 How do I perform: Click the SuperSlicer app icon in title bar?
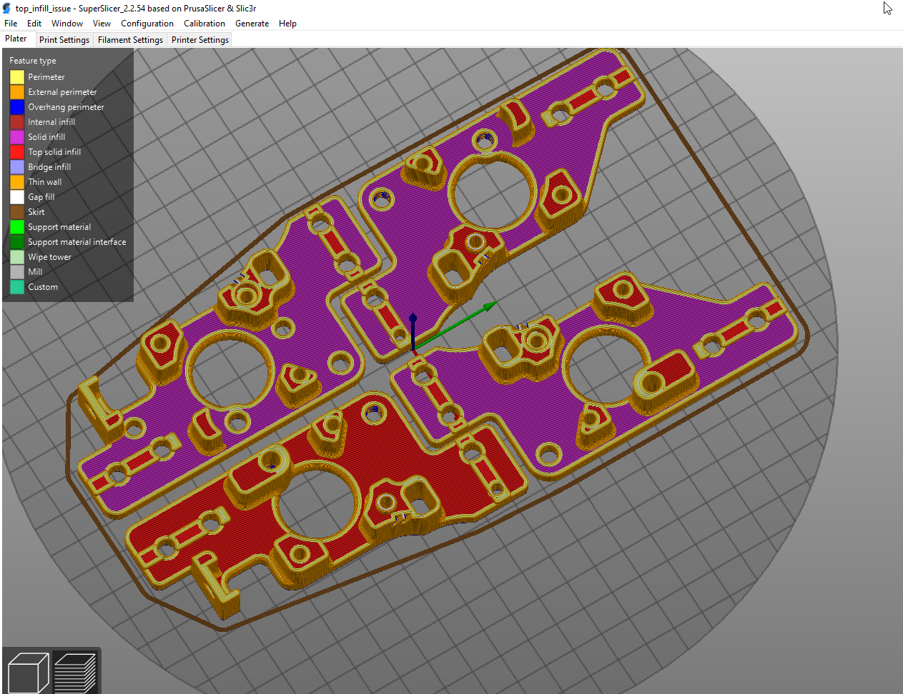7,8
